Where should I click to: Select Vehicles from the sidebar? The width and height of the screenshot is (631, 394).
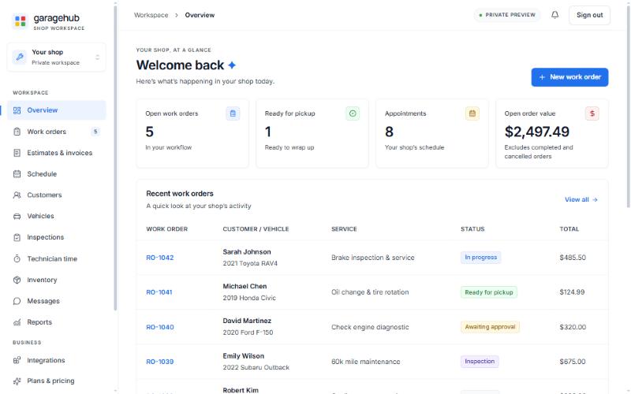[x=56, y=216]
